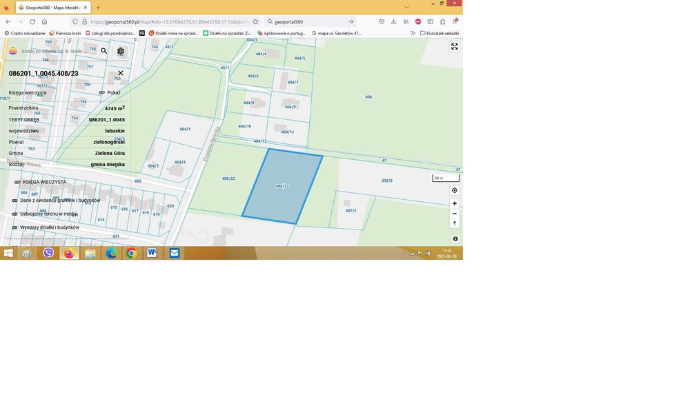List all tabs dropdown arrow

(x=406, y=8)
